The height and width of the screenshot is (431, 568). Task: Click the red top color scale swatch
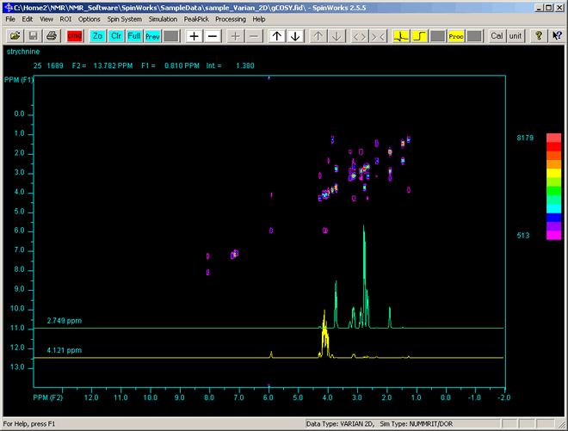(554, 138)
